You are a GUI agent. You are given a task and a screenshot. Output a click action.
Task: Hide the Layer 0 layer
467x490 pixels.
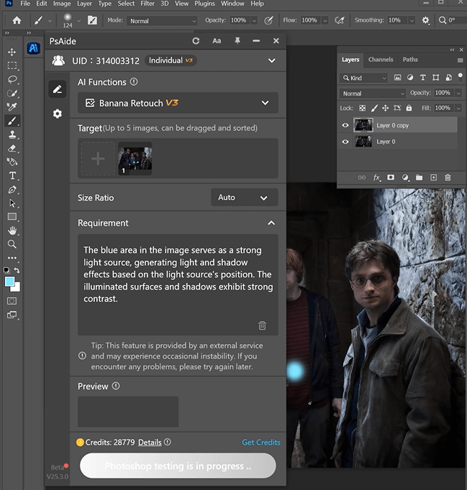[345, 142]
